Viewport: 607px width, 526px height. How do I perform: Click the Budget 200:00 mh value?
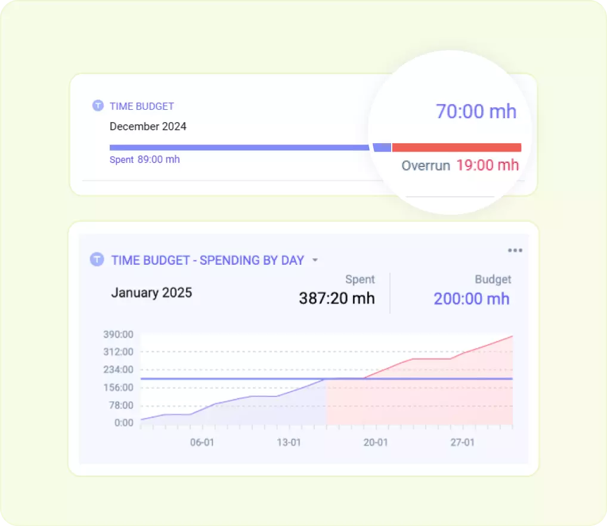coord(472,299)
